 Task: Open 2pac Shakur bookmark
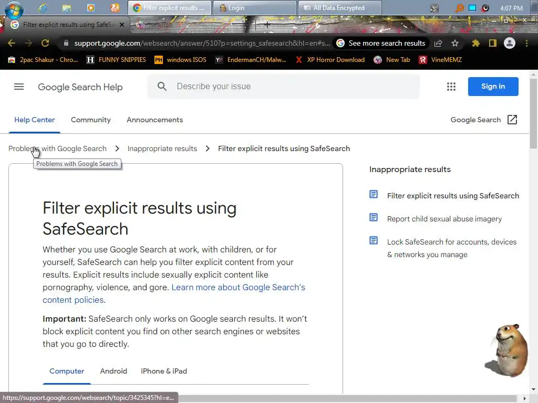coord(43,60)
